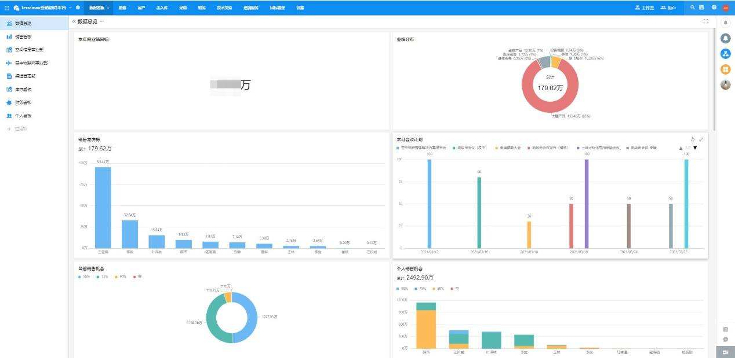Toggle the 75% legend in 个人销售机会 chart
735x358 pixels.
[420, 288]
